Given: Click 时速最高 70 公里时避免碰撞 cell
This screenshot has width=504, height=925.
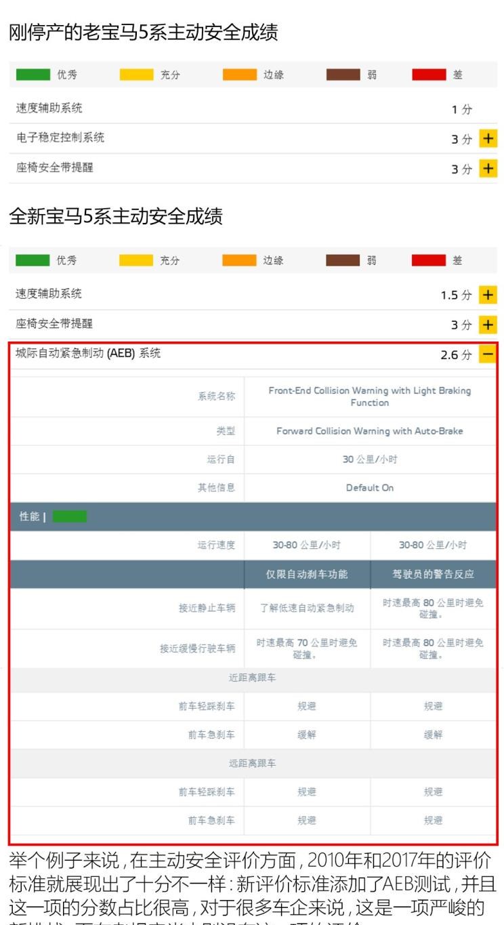Looking at the screenshot, I should coord(307,649).
